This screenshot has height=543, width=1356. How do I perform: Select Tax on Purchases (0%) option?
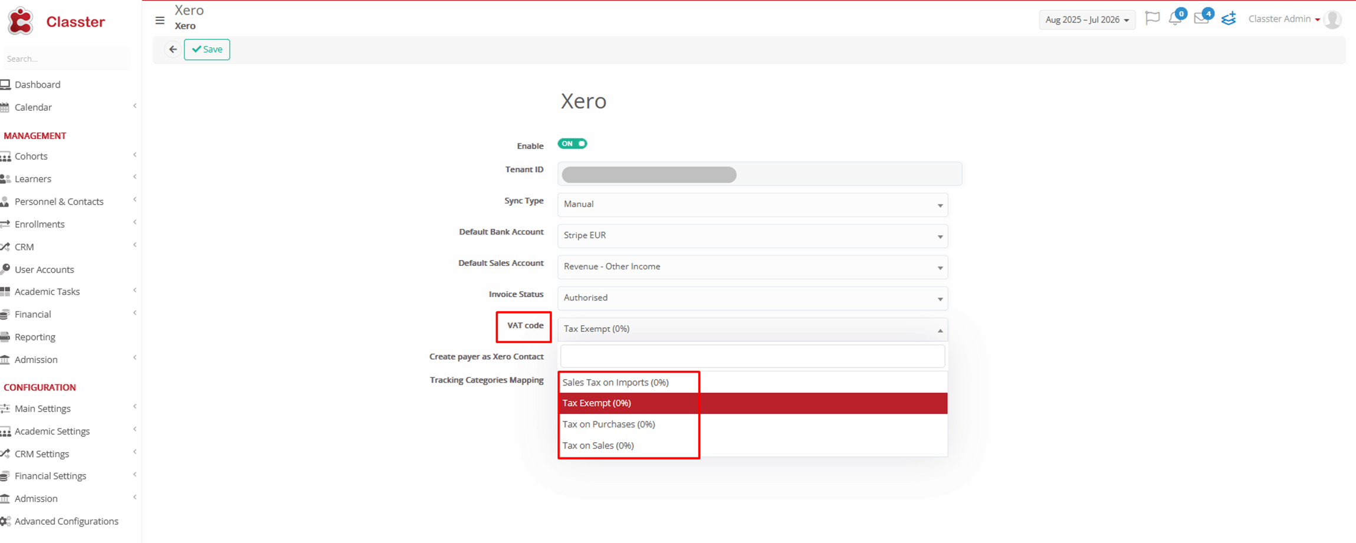click(x=753, y=424)
